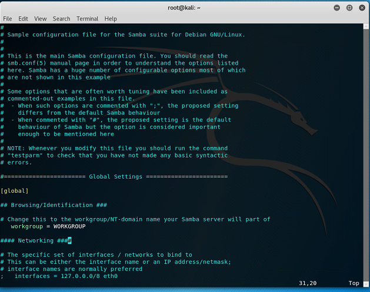Click the scrollbar up arrow at top
This screenshot has width=370, height=292.
pyautogui.click(x=366, y=26)
